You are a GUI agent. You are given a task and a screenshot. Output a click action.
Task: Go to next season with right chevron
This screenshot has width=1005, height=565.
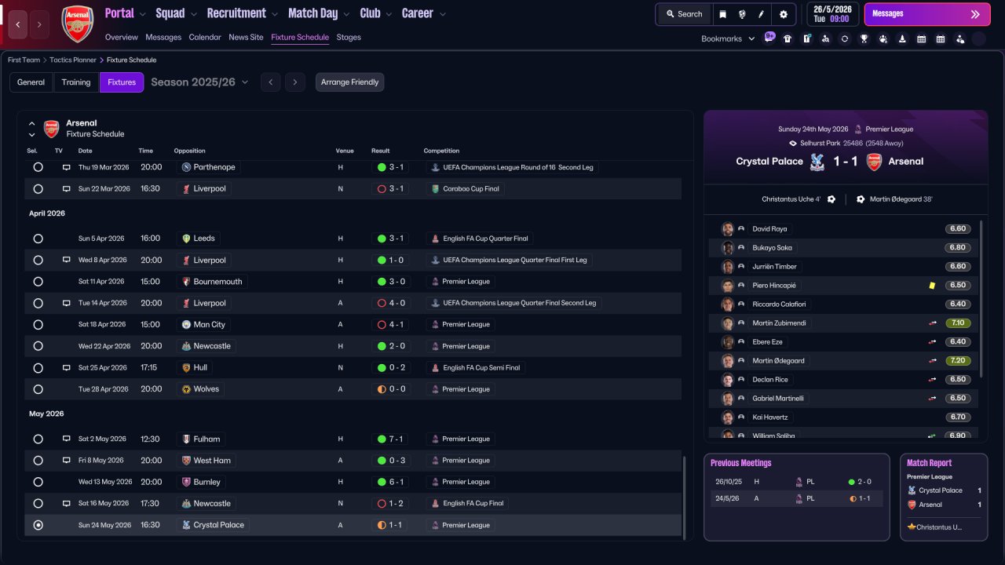click(295, 82)
